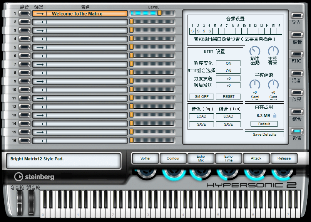
Task: Switch to the 混音 mixer page
Action: pos(297,73)
